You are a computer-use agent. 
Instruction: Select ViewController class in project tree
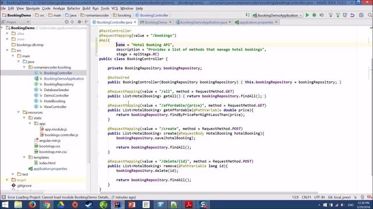[x=55, y=107]
